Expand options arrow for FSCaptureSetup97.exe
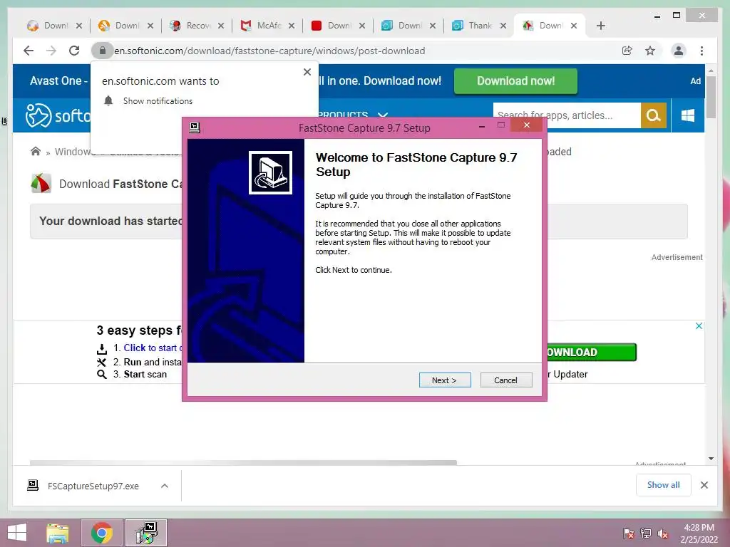Viewport: 730px width, 547px height. coord(165,486)
